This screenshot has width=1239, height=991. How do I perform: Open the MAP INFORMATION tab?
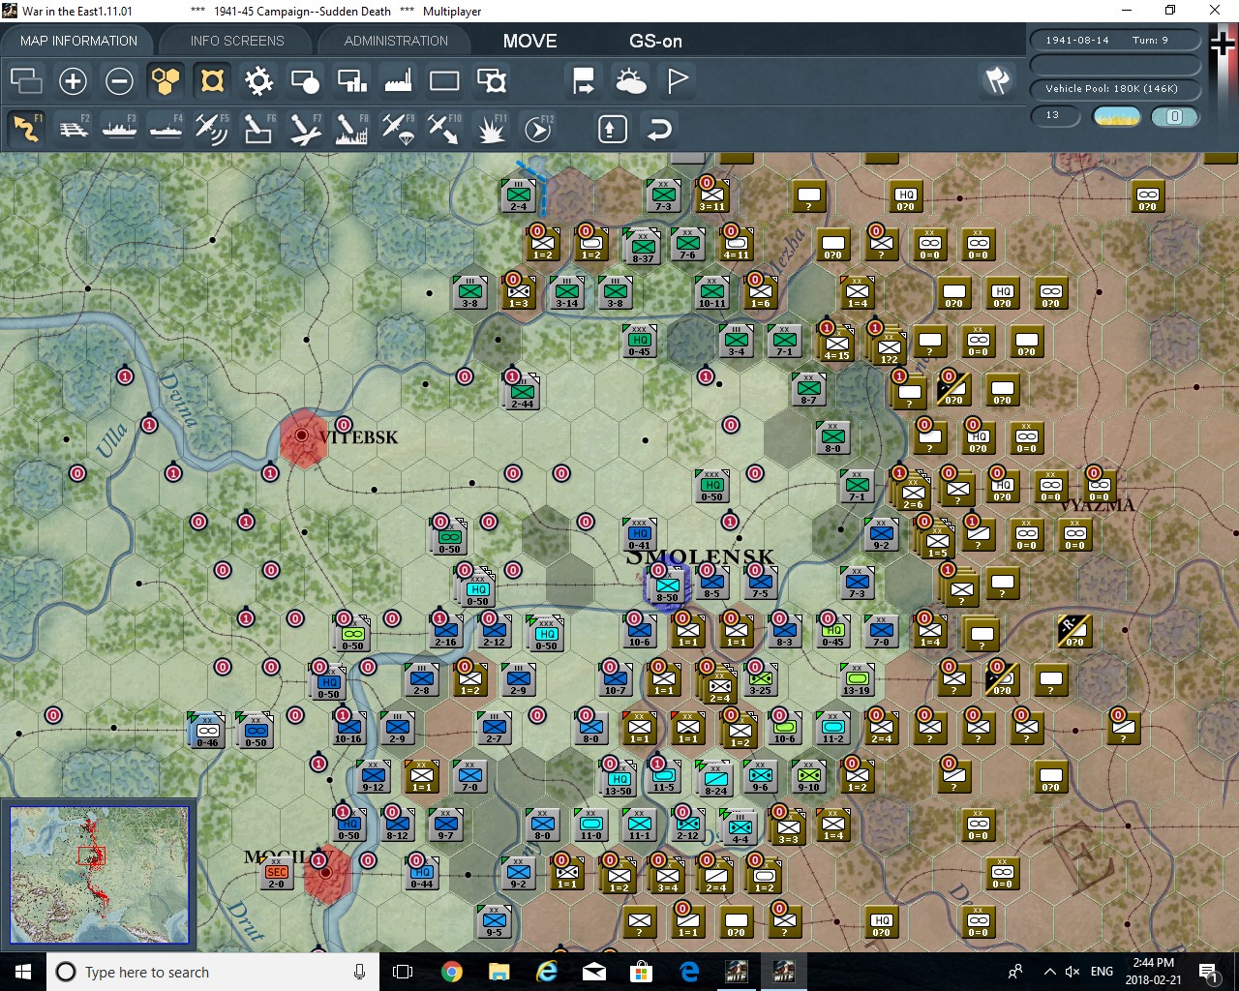78,41
